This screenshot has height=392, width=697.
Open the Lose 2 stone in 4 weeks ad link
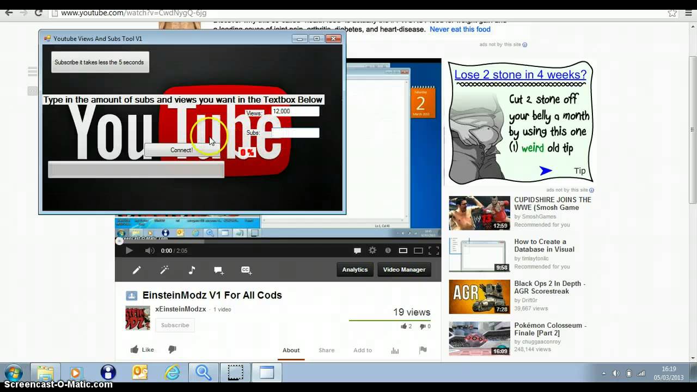(521, 75)
